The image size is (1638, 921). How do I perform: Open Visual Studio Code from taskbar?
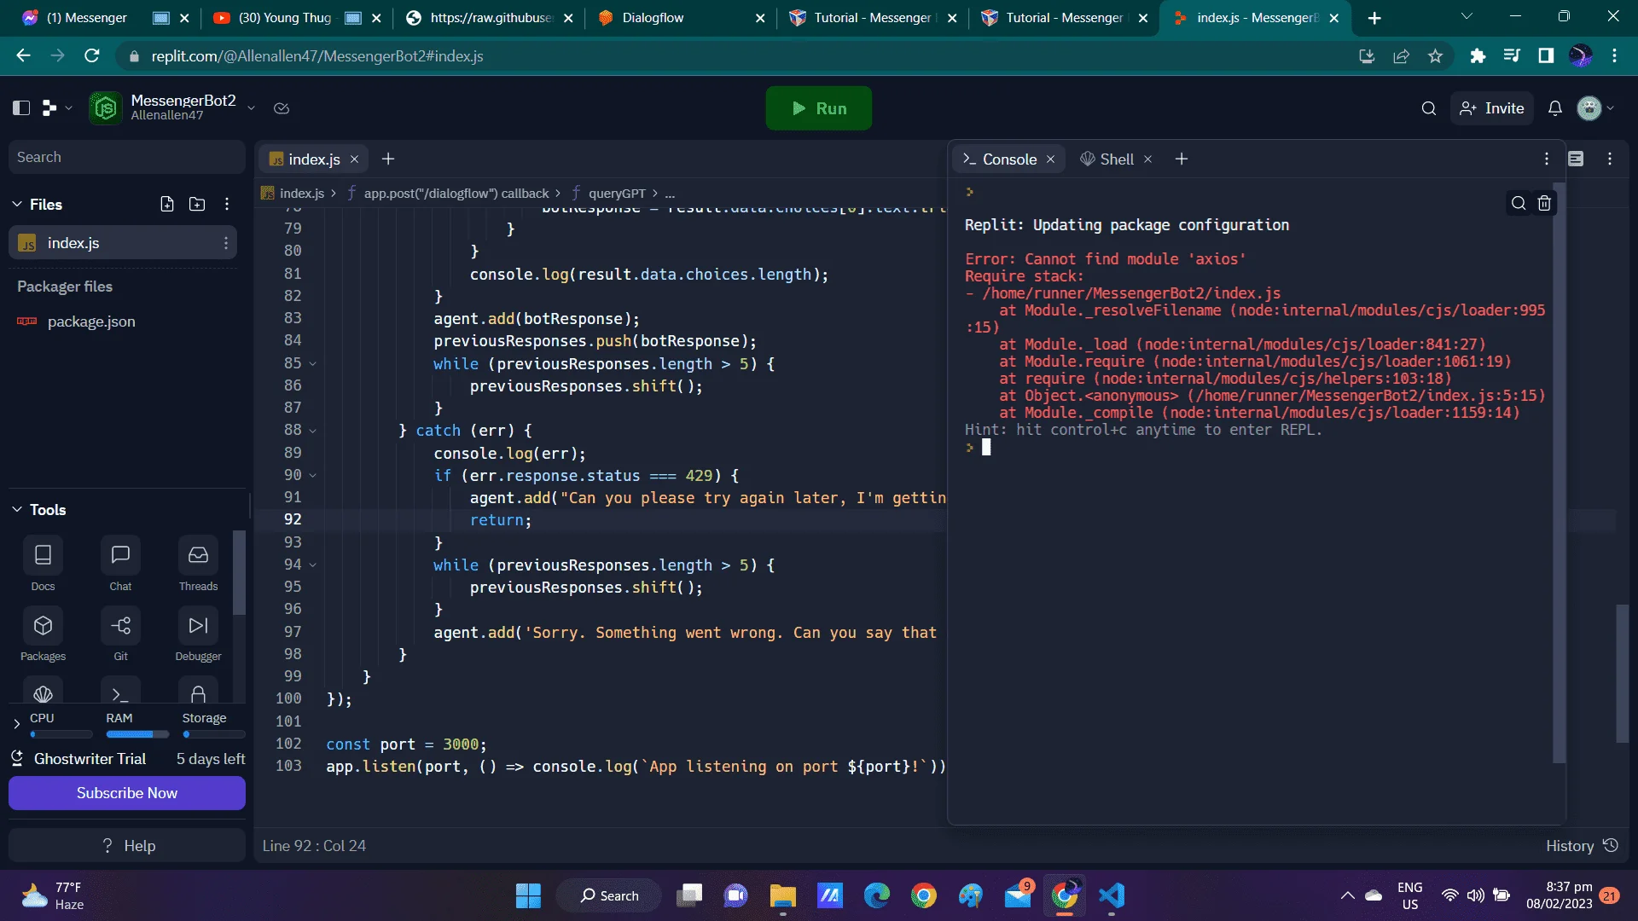tap(1112, 895)
